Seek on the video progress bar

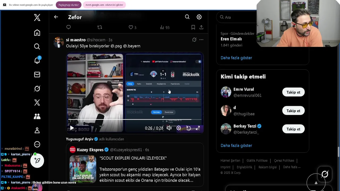[x=135, y=120]
